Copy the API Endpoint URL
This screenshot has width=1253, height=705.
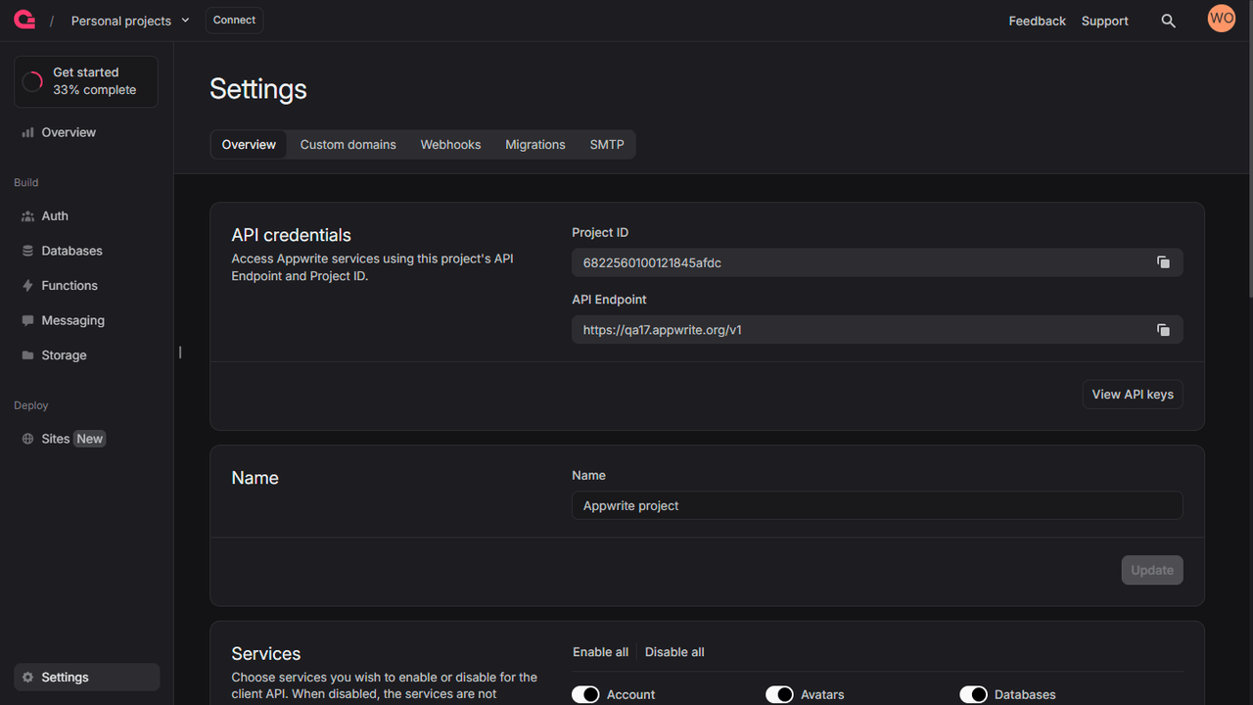tap(1163, 330)
